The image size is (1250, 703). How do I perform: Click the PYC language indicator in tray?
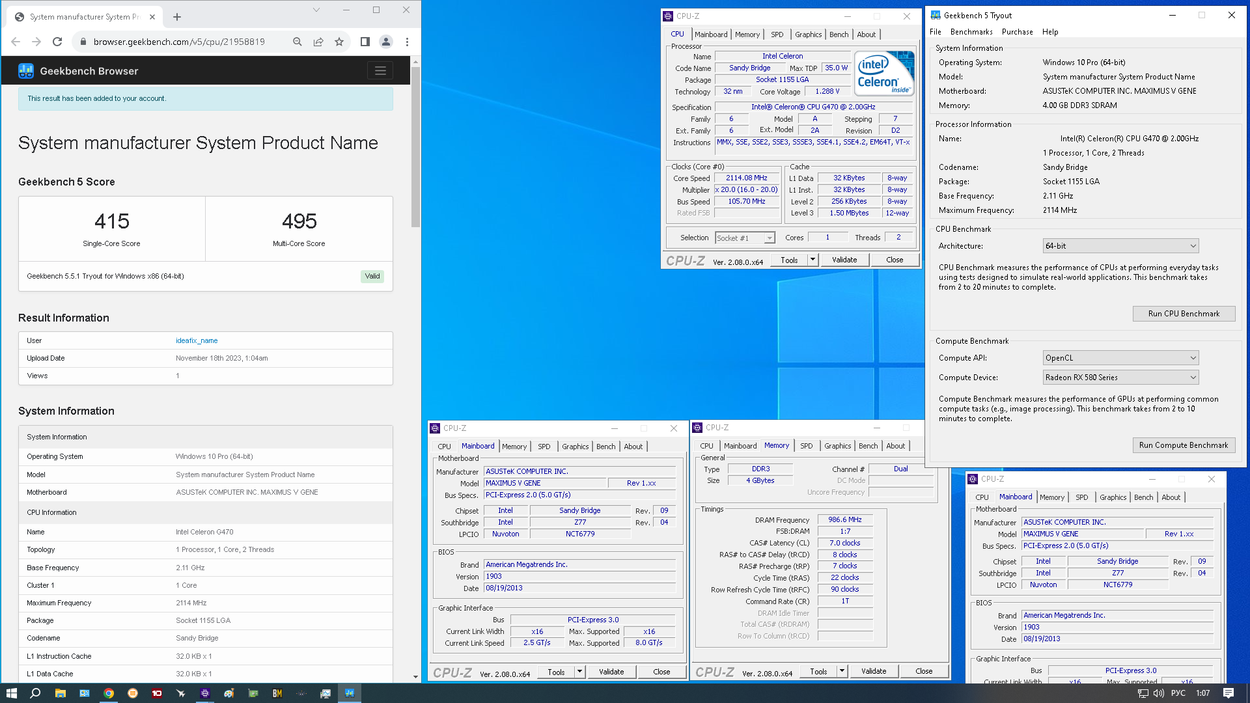[x=1178, y=693]
